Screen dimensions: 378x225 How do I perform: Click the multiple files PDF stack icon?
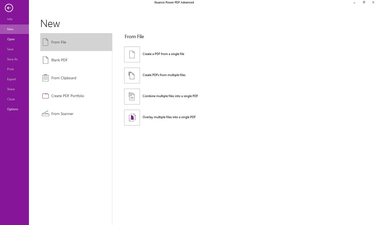[x=132, y=76]
